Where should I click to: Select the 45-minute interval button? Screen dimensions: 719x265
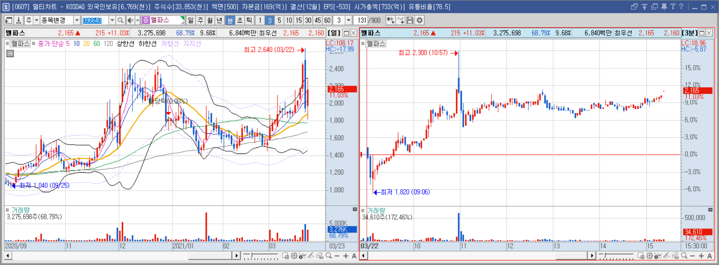(x=318, y=20)
